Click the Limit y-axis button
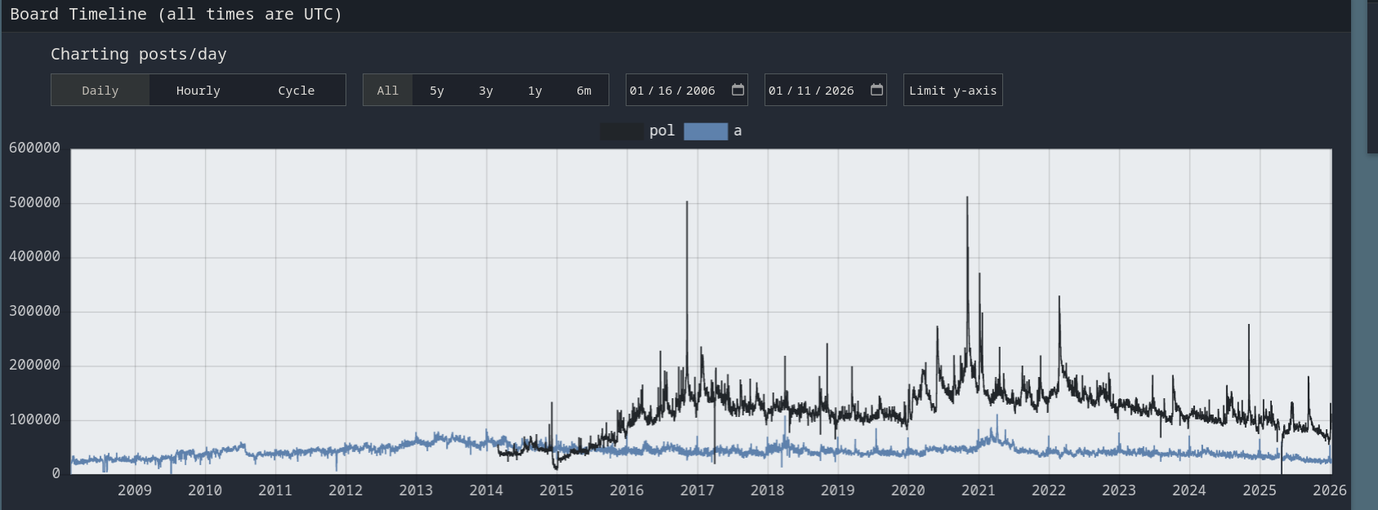 (953, 91)
